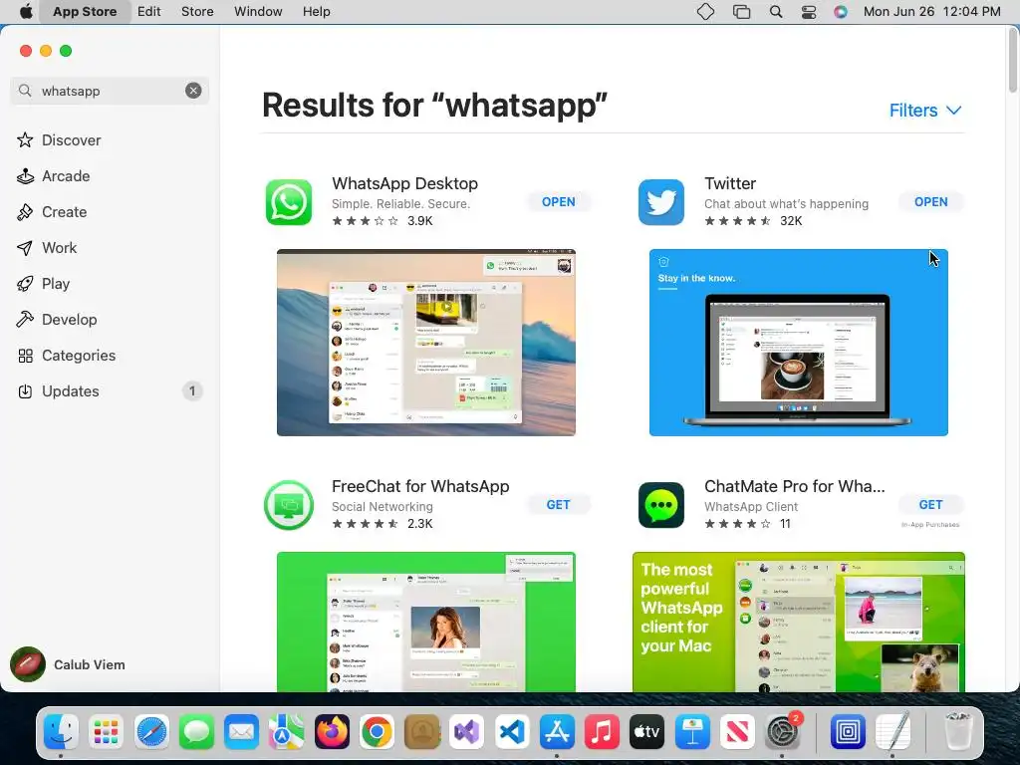Open the Store menu

(197, 11)
